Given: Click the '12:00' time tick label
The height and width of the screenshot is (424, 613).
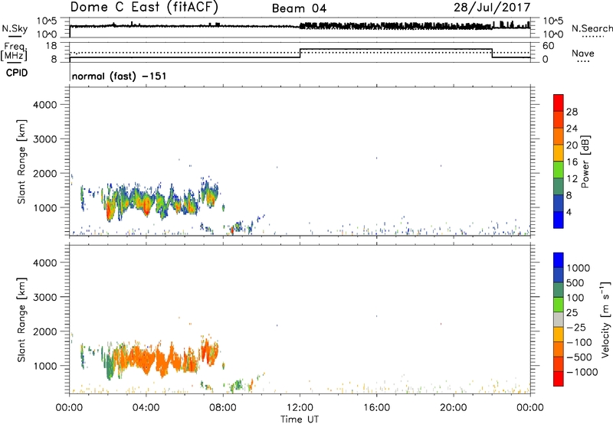Looking at the screenshot, I should click(x=300, y=408).
